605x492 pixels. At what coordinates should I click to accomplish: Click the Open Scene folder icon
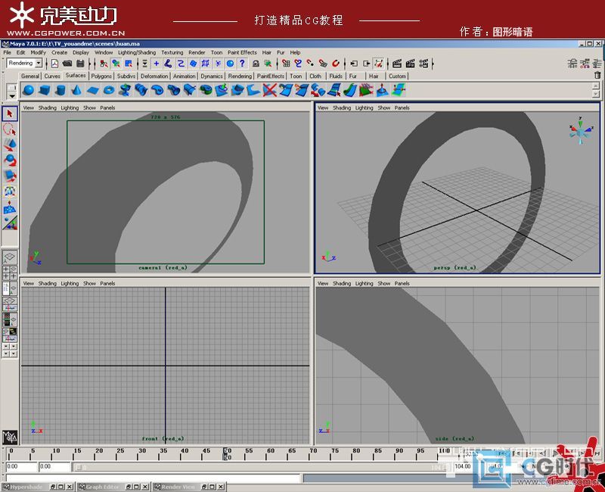point(67,64)
